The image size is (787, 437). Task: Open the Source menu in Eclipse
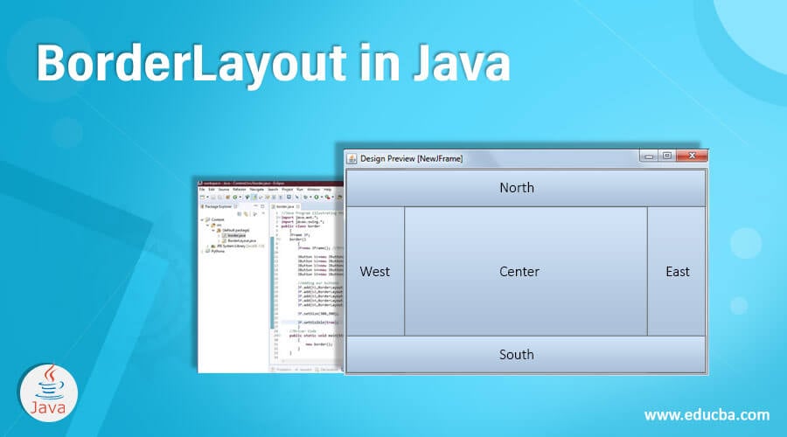tap(224, 190)
